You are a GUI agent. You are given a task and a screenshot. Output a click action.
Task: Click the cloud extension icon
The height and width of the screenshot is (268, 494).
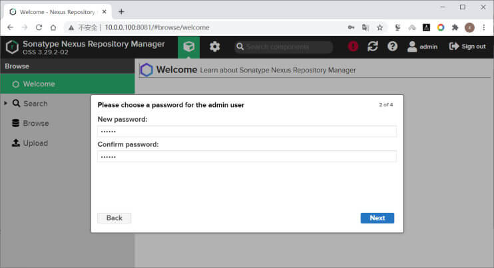click(411, 28)
